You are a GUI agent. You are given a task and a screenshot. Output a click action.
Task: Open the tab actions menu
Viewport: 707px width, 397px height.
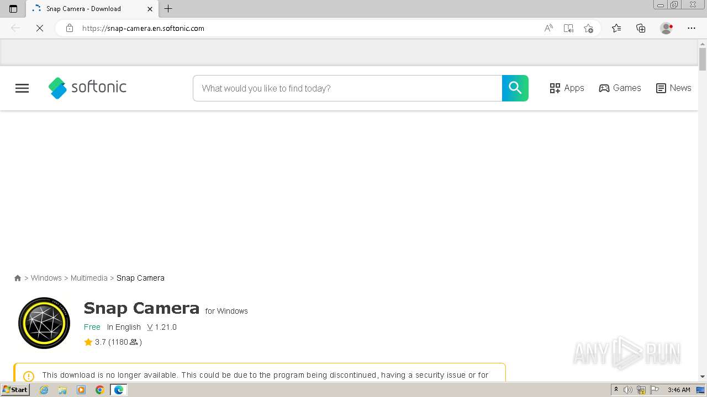(x=13, y=9)
